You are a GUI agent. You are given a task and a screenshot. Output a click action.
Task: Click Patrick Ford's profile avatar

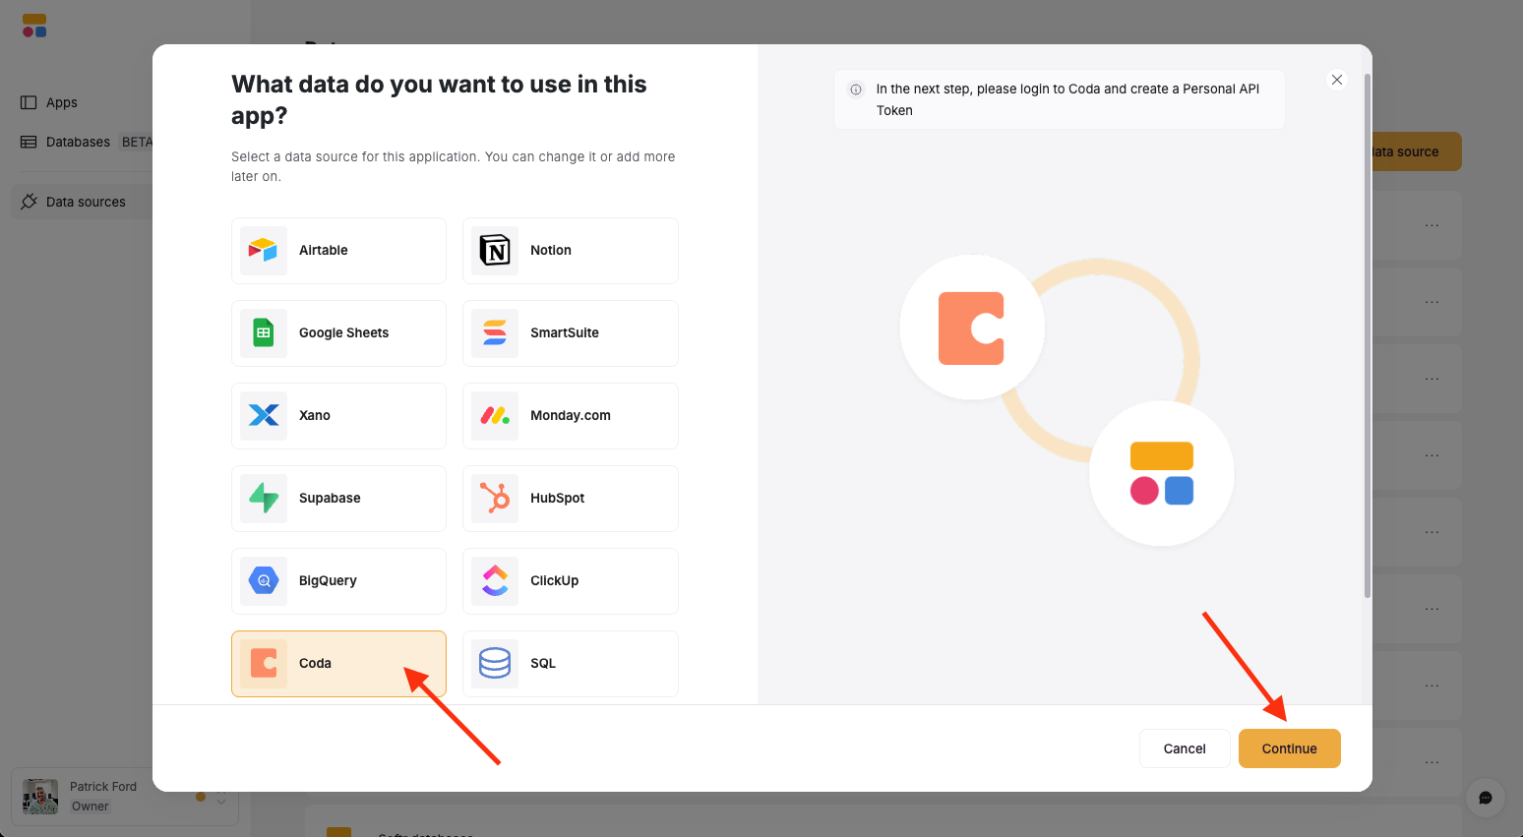point(40,797)
